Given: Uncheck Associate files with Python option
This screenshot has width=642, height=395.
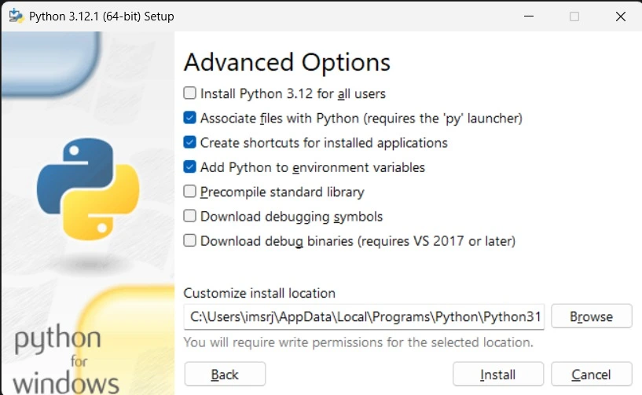Looking at the screenshot, I should point(189,118).
